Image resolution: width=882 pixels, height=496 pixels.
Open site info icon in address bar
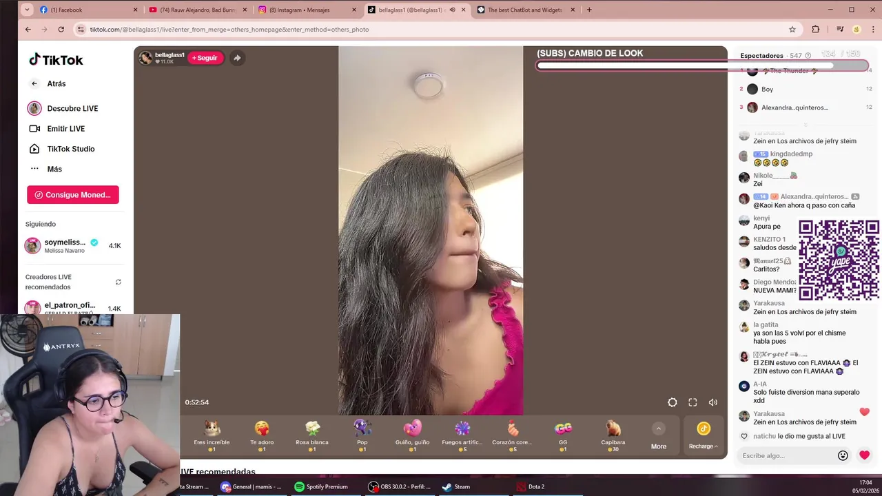click(81, 30)
